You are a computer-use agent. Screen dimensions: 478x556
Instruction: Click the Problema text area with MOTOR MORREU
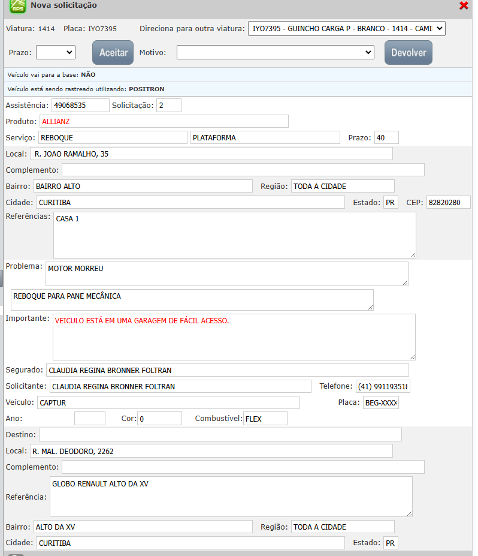pos(226,274)
